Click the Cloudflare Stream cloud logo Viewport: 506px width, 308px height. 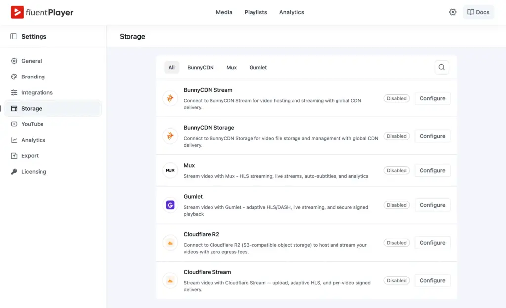point(170,281)
